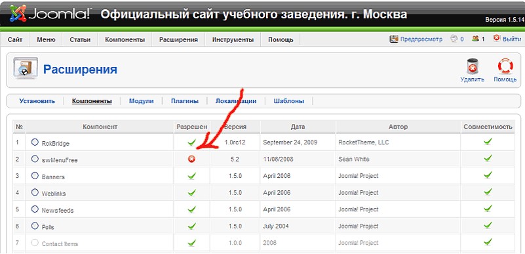Click compatibility checkmark in Contact Items row
The height and width of the screenshot is (254, 525).
point(488,242)
